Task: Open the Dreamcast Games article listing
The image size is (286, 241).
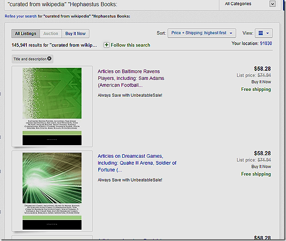Action: pos(137,163)
